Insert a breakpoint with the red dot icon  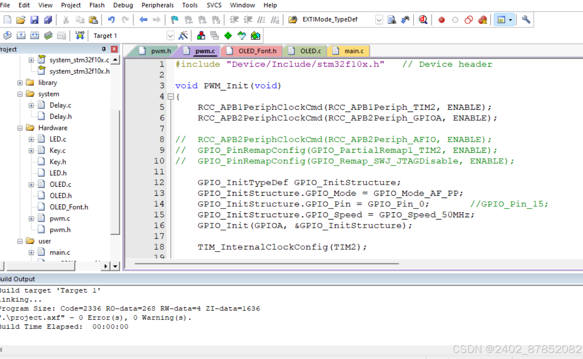click(441, 19)
